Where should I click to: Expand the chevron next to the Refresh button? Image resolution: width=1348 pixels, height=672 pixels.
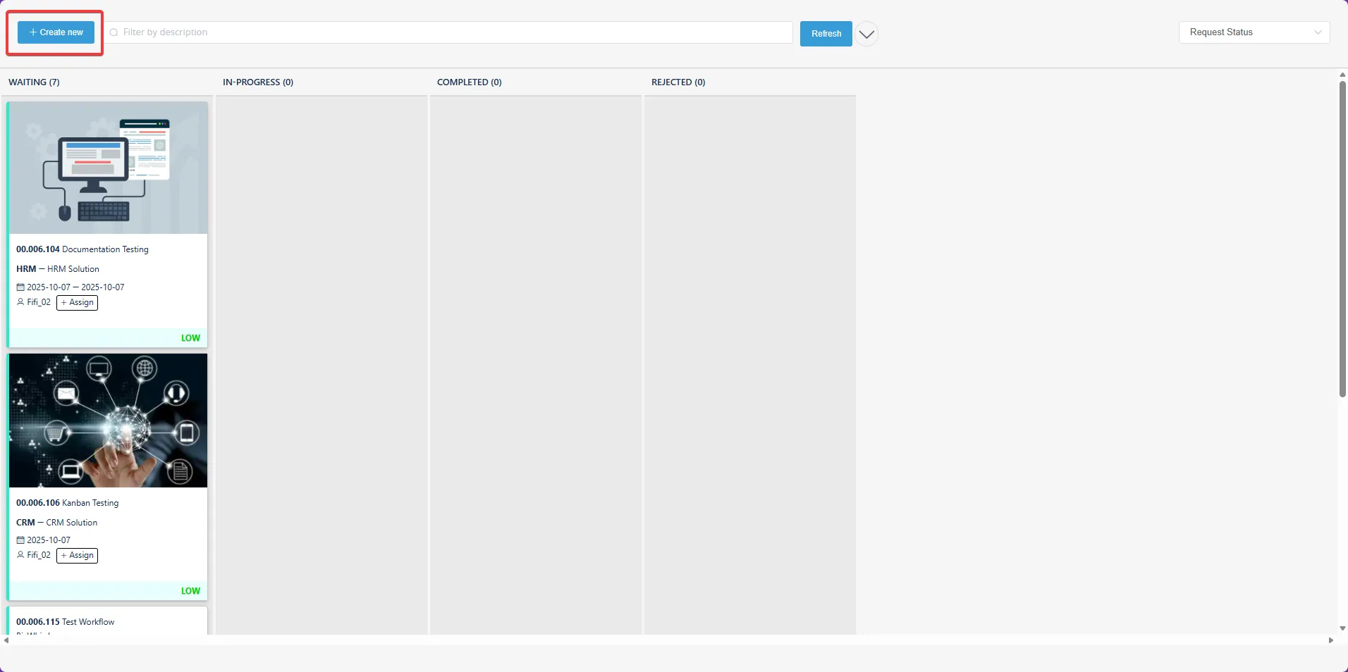tap(866, 33)
